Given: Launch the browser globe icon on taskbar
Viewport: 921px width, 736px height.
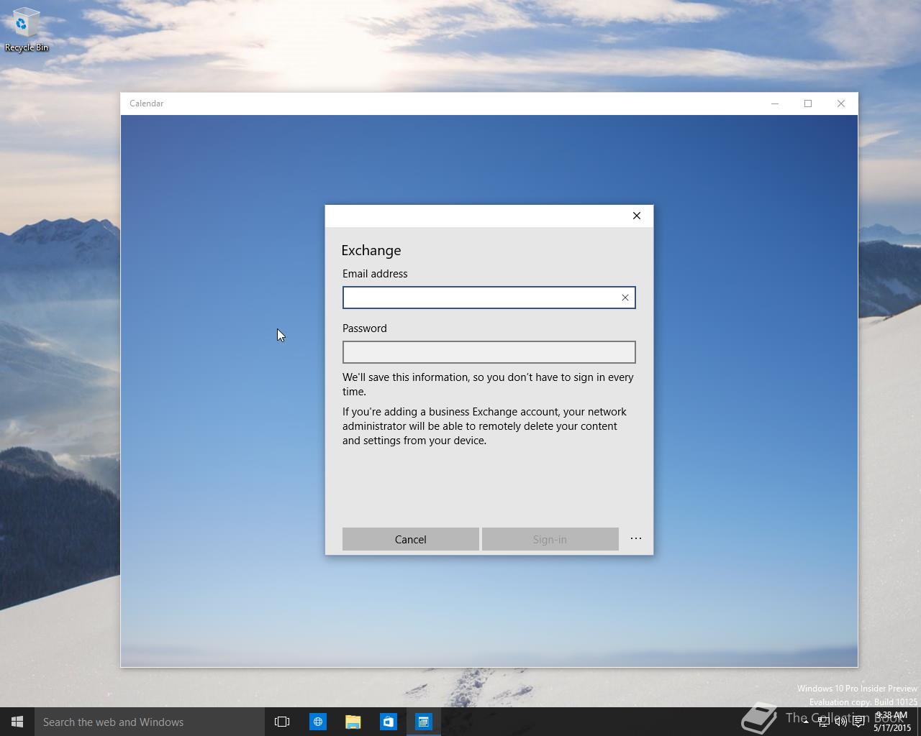Looking at the screenshot, I should point(317,722).
